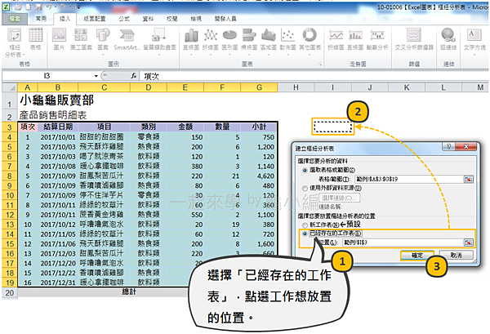Click the Screenshot (螢幕擷取畫面) icon
This screenshot has height=334, width=490.
click(x=159, y=41)
